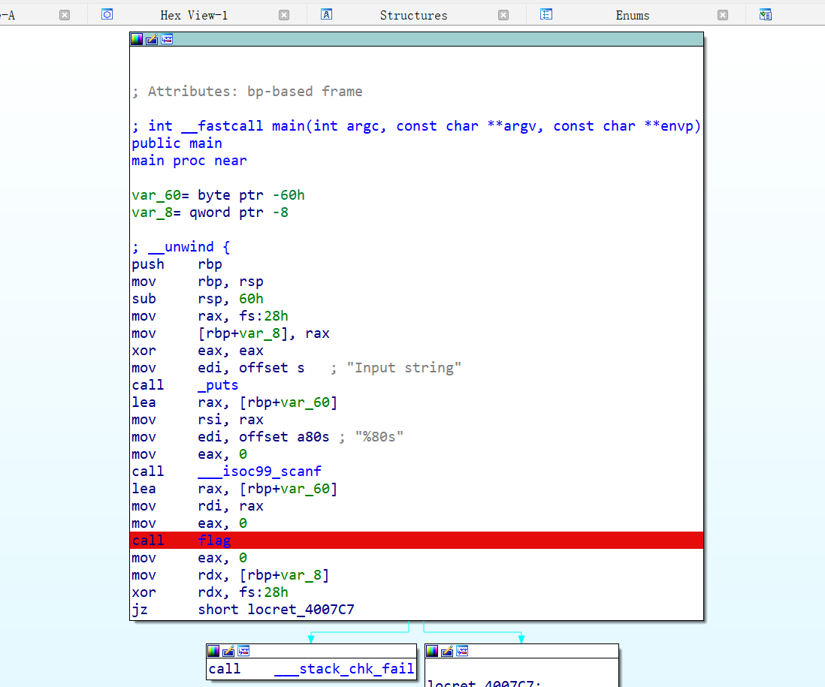Click 'sub rsp, 60h' instruction
This screenshot has width=825, height=687.
pyautogui.click(x=198, y=299)
